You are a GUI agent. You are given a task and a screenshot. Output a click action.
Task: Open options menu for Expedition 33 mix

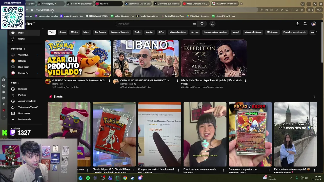[245, 81]
